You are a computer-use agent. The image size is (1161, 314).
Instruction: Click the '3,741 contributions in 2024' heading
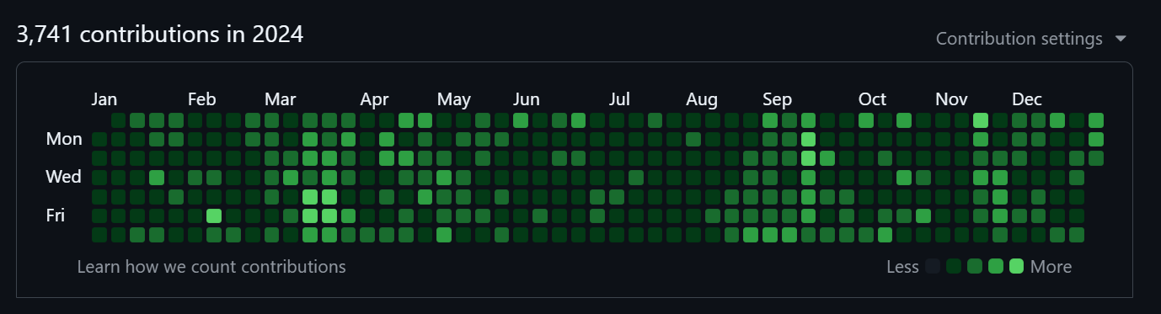pyautogui.click(x=160, y=35)
